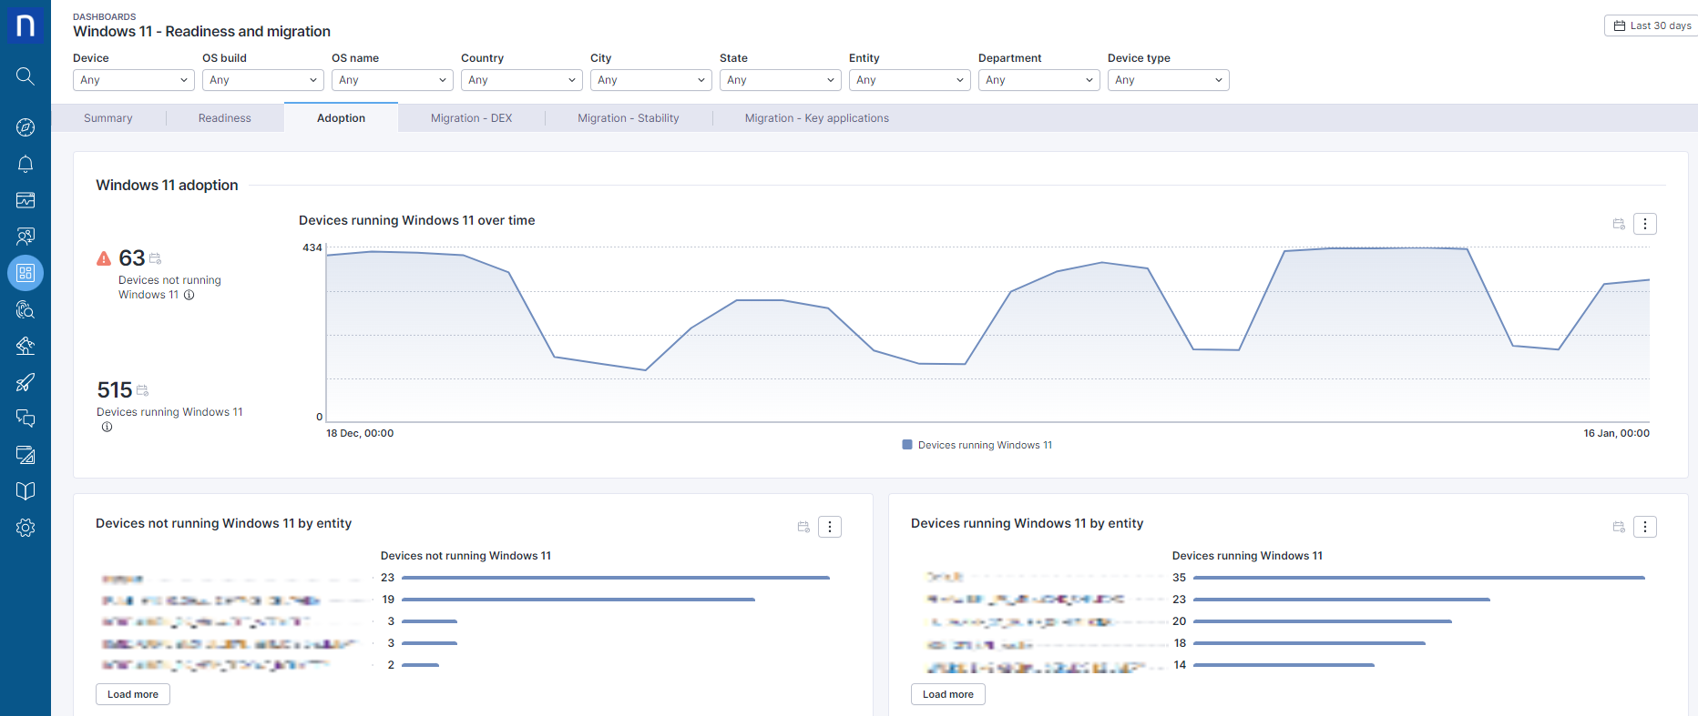Open three-dot menu of over time chart

pyautogui.click(x=1645, y=224)
